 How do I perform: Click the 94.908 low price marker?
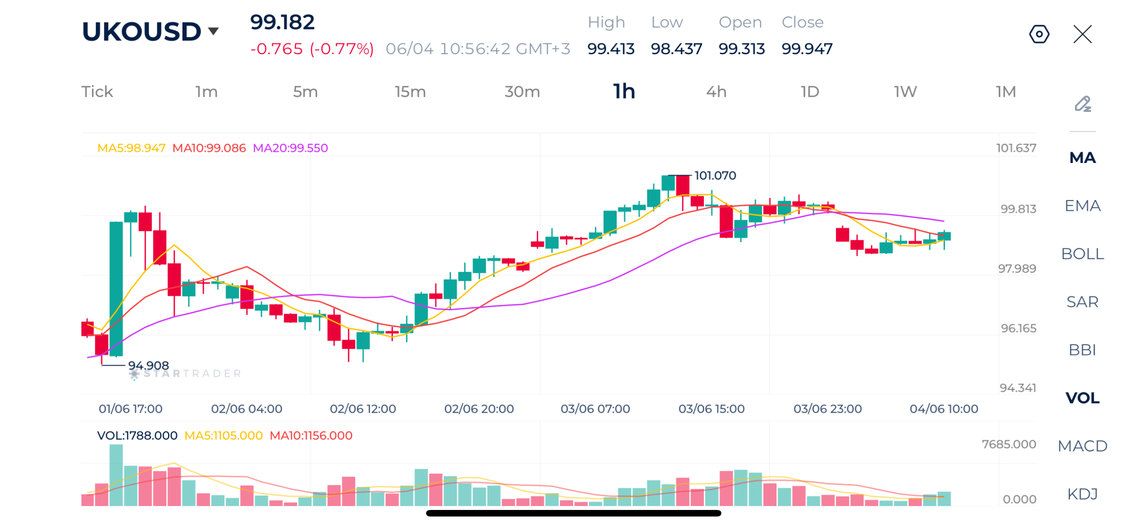click(x=148, y=365)
